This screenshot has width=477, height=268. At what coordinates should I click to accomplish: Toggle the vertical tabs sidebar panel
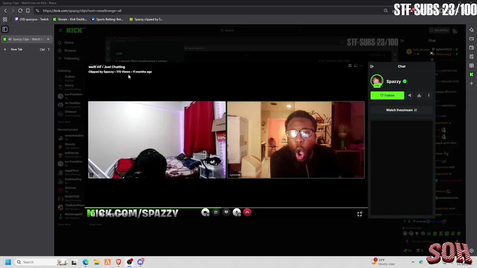5,29
